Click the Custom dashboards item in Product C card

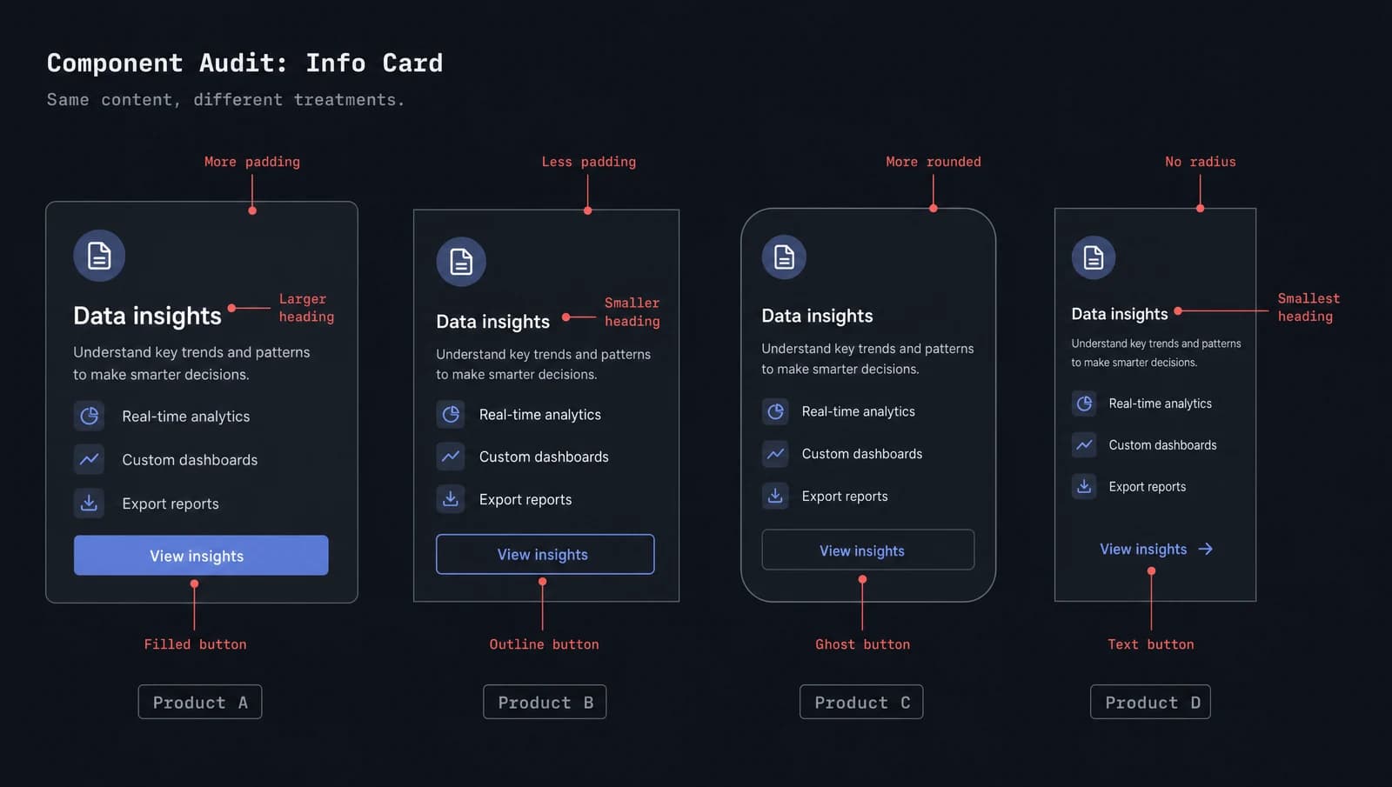[842, 453]
